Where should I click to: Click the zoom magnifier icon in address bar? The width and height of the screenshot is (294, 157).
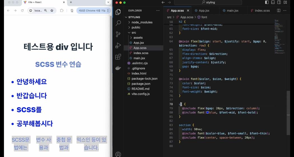(46, 11)
